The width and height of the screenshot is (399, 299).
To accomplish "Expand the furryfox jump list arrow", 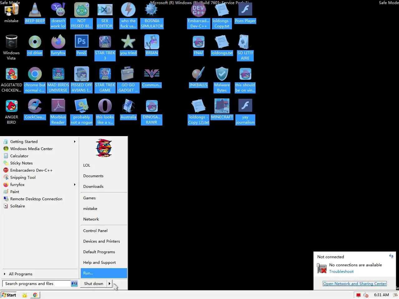I will 75,185.
